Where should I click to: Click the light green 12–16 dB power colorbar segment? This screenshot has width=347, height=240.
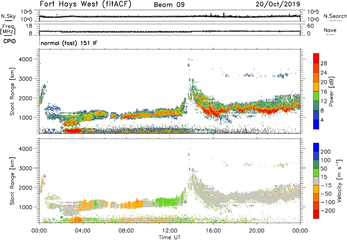click(316, 96)
